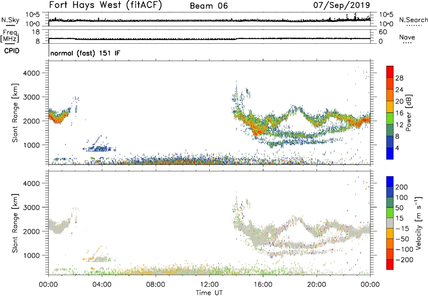Screen dimensions: 428x296
Task: Click the blue bottom segment of power colorbar
Action: pos(390,153)
